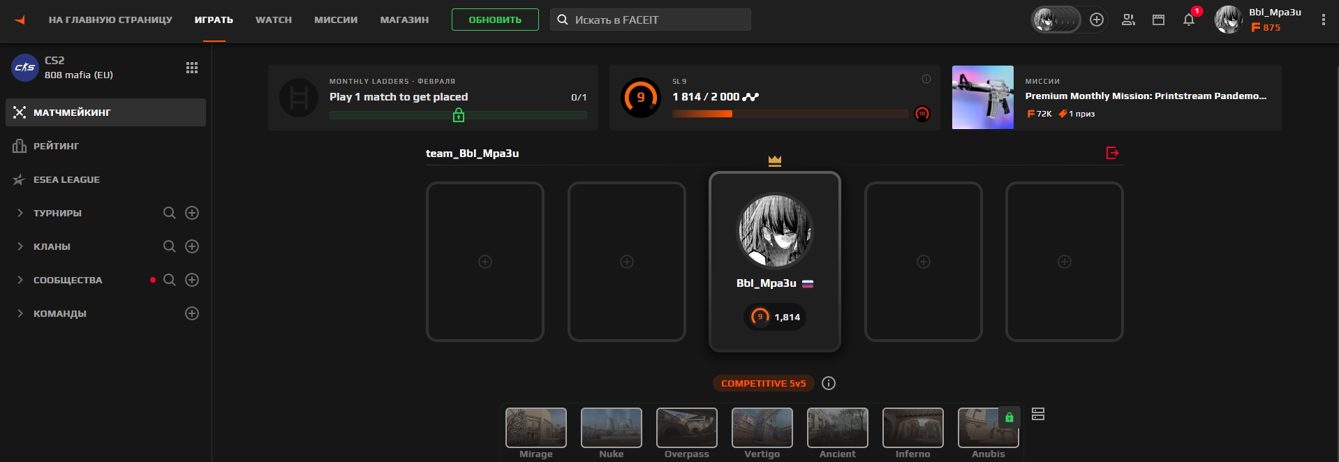Select the Ancient map thumbnail
The height and width of the screenshot is (462, 1339).
tap(838, 428)
